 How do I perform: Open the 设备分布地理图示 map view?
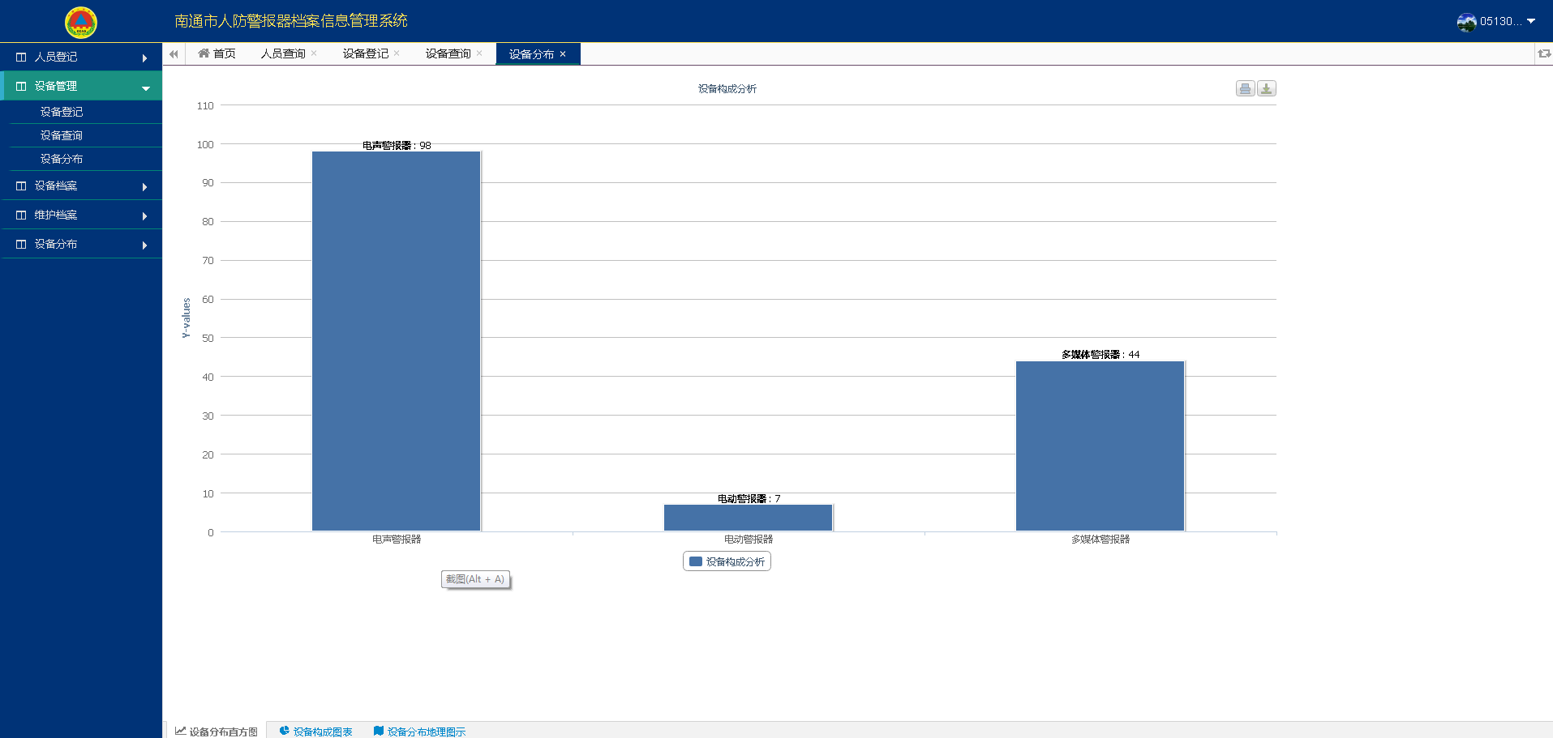coord(419,731)
